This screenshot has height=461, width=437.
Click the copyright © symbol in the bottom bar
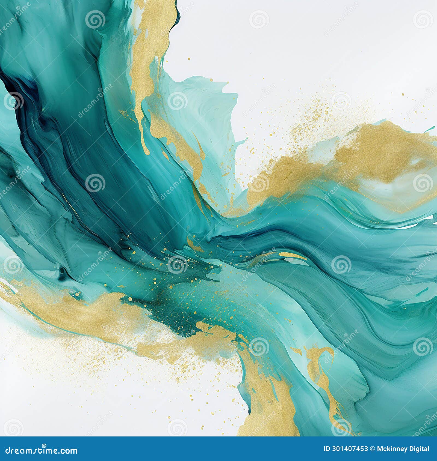pos(372,449)
